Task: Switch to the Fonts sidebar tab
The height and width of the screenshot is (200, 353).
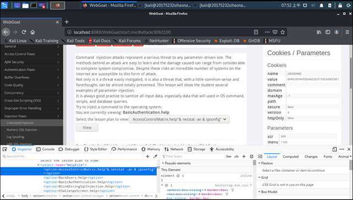Action: (x=328, y=156)
